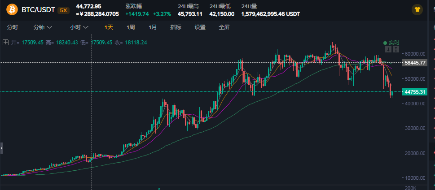
Task: Open the yellow T-shirt theme icon
Action: pos(417,10)
